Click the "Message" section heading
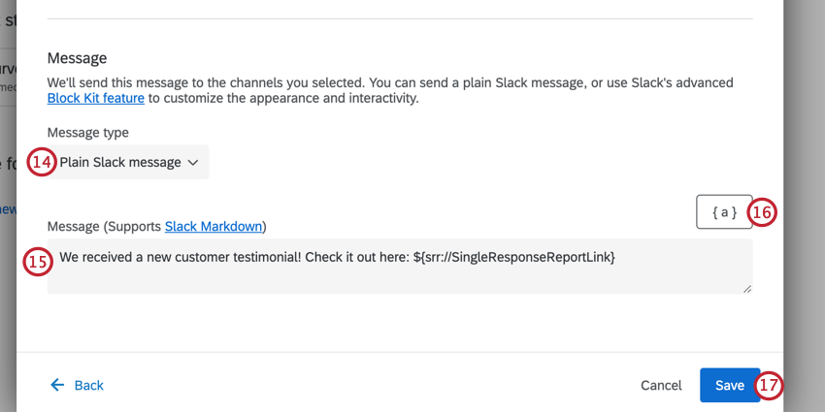 77,58
